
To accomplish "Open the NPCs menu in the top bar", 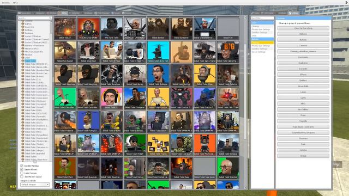I will 15,3.
